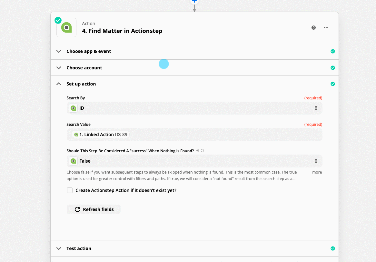Click the dropdown arrows on False field

(x=316, y=161)
